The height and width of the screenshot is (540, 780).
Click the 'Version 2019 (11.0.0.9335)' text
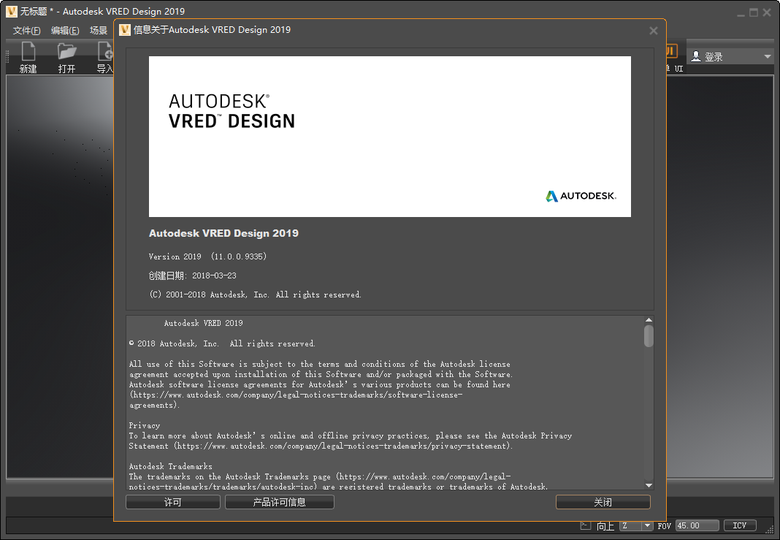pyautogui.click(x=207, y=256)
